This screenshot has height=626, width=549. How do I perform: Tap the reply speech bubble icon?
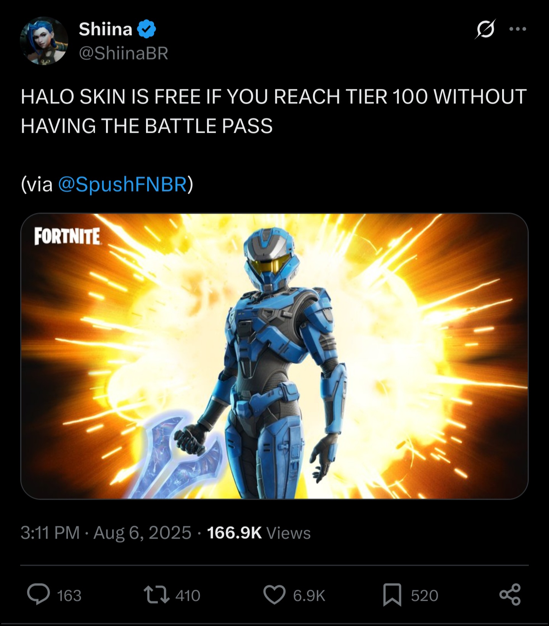pos(39,595)
